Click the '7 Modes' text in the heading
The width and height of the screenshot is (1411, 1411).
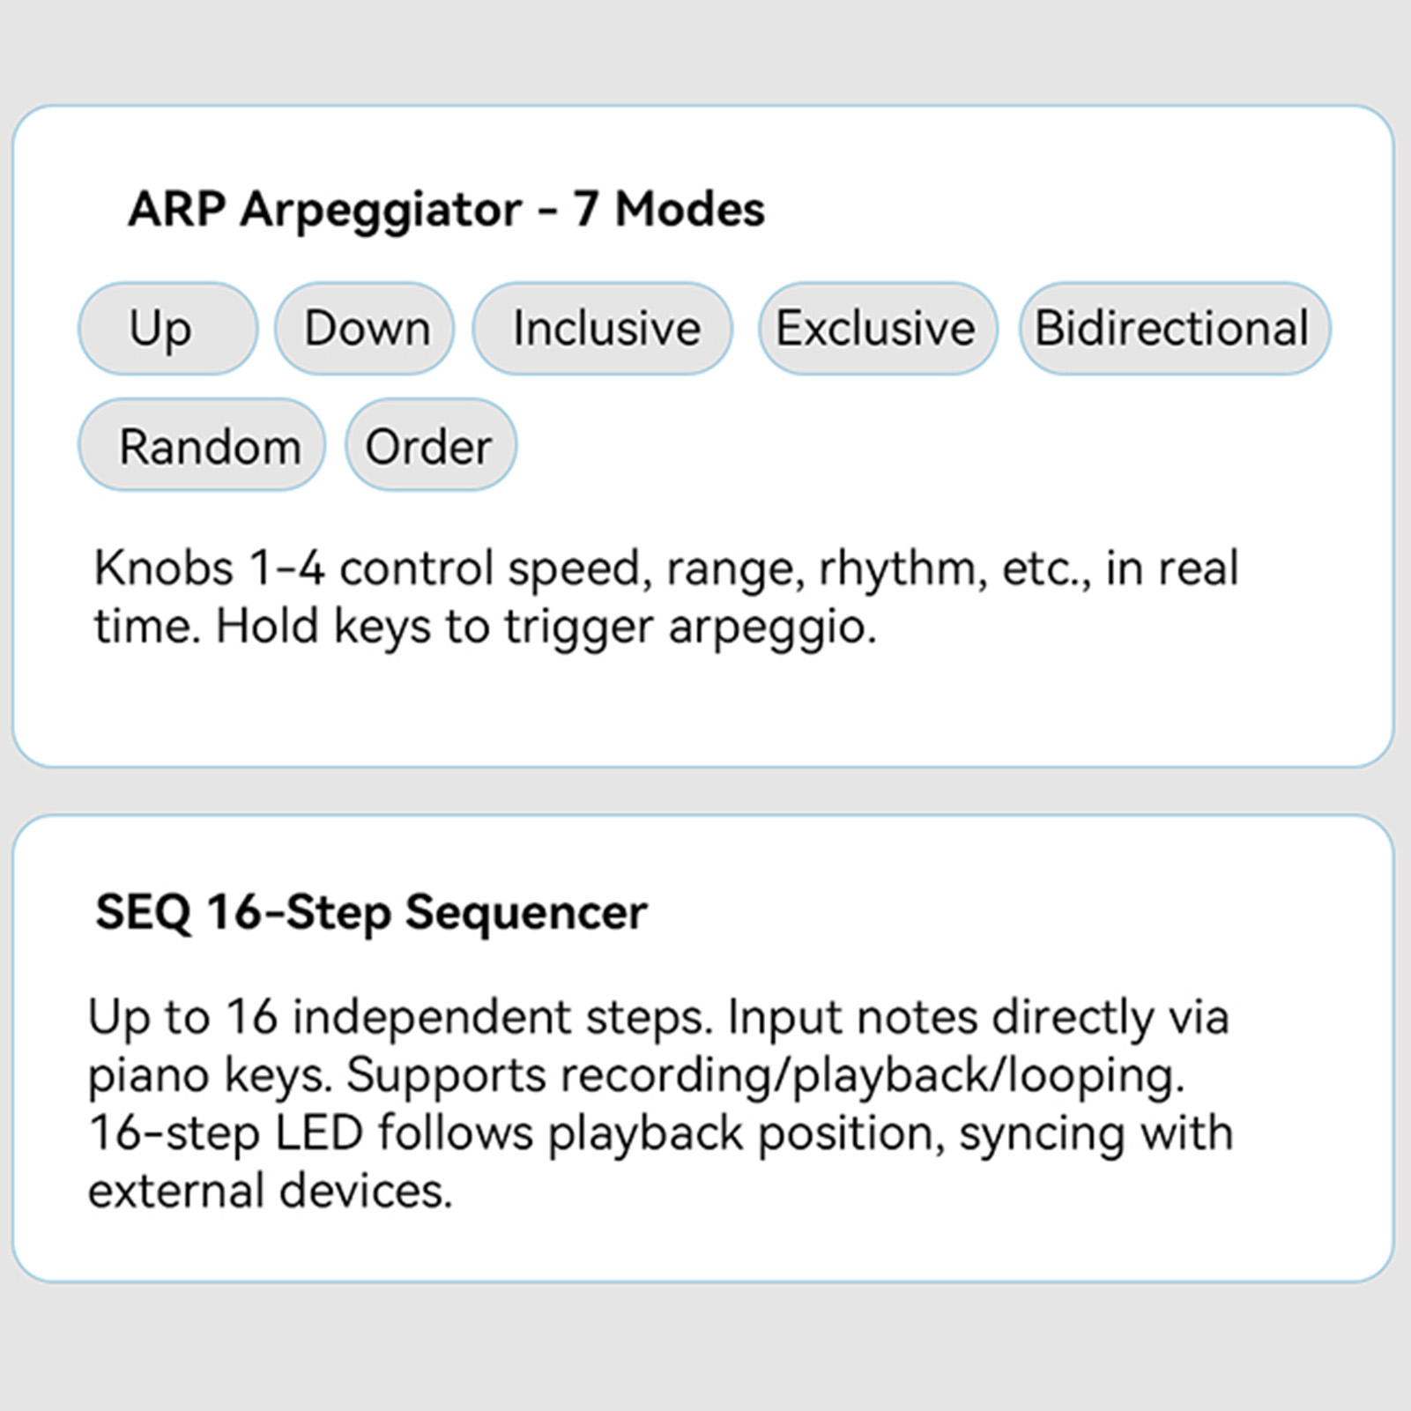click(x=669, y=209)
